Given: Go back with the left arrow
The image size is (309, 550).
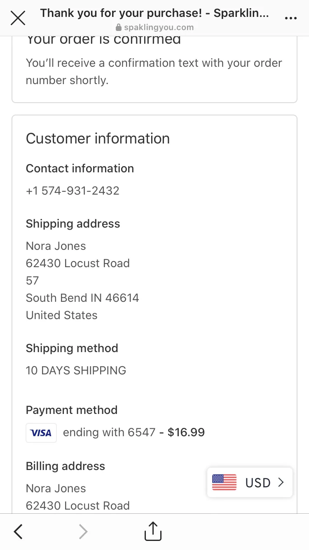Looking at the screenshot, I should point(18,532).
